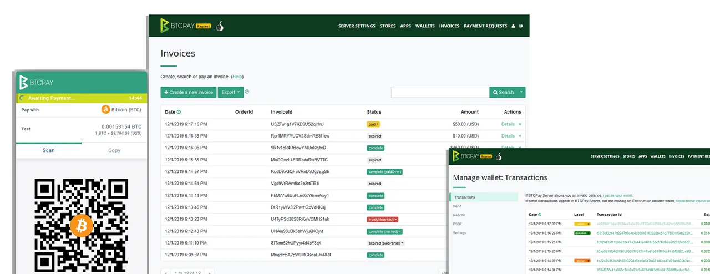710x274 pixels.
Task: Click the Tor onion icon in Invoices header
Action: [220, 26]
